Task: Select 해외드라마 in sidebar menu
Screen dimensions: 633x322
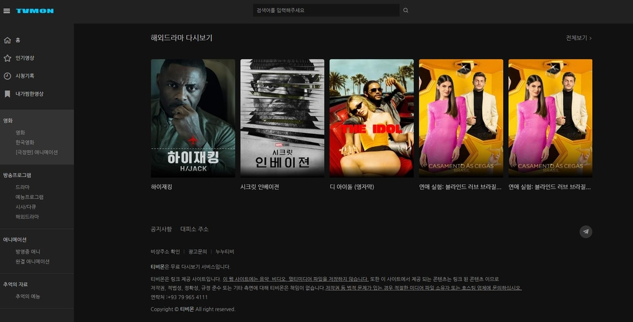Action: 27,217
